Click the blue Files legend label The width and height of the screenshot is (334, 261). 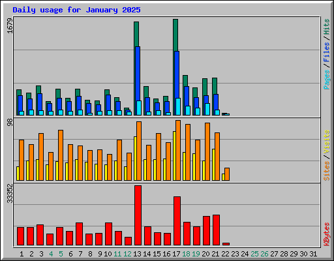tap(327, 52)
